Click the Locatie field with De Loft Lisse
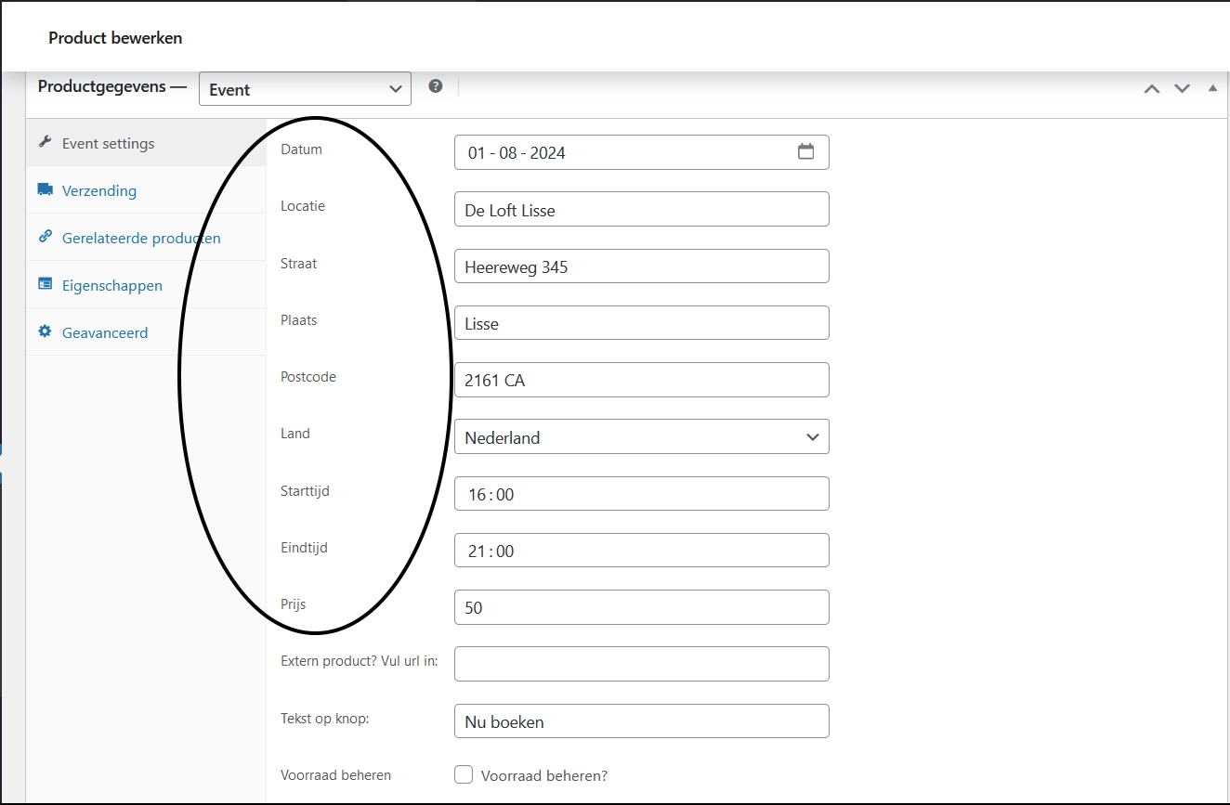The height and width of the screenshot is (805, 1230). (641, 210)
